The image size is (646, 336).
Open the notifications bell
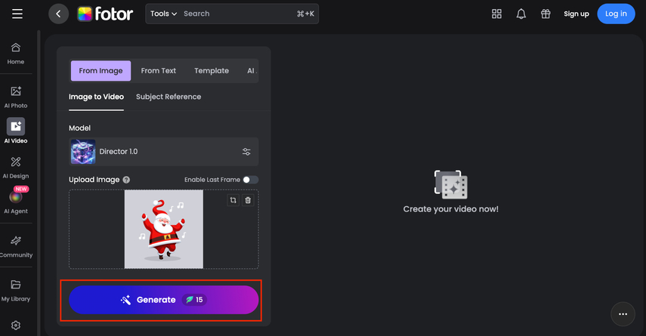[521, 14]
